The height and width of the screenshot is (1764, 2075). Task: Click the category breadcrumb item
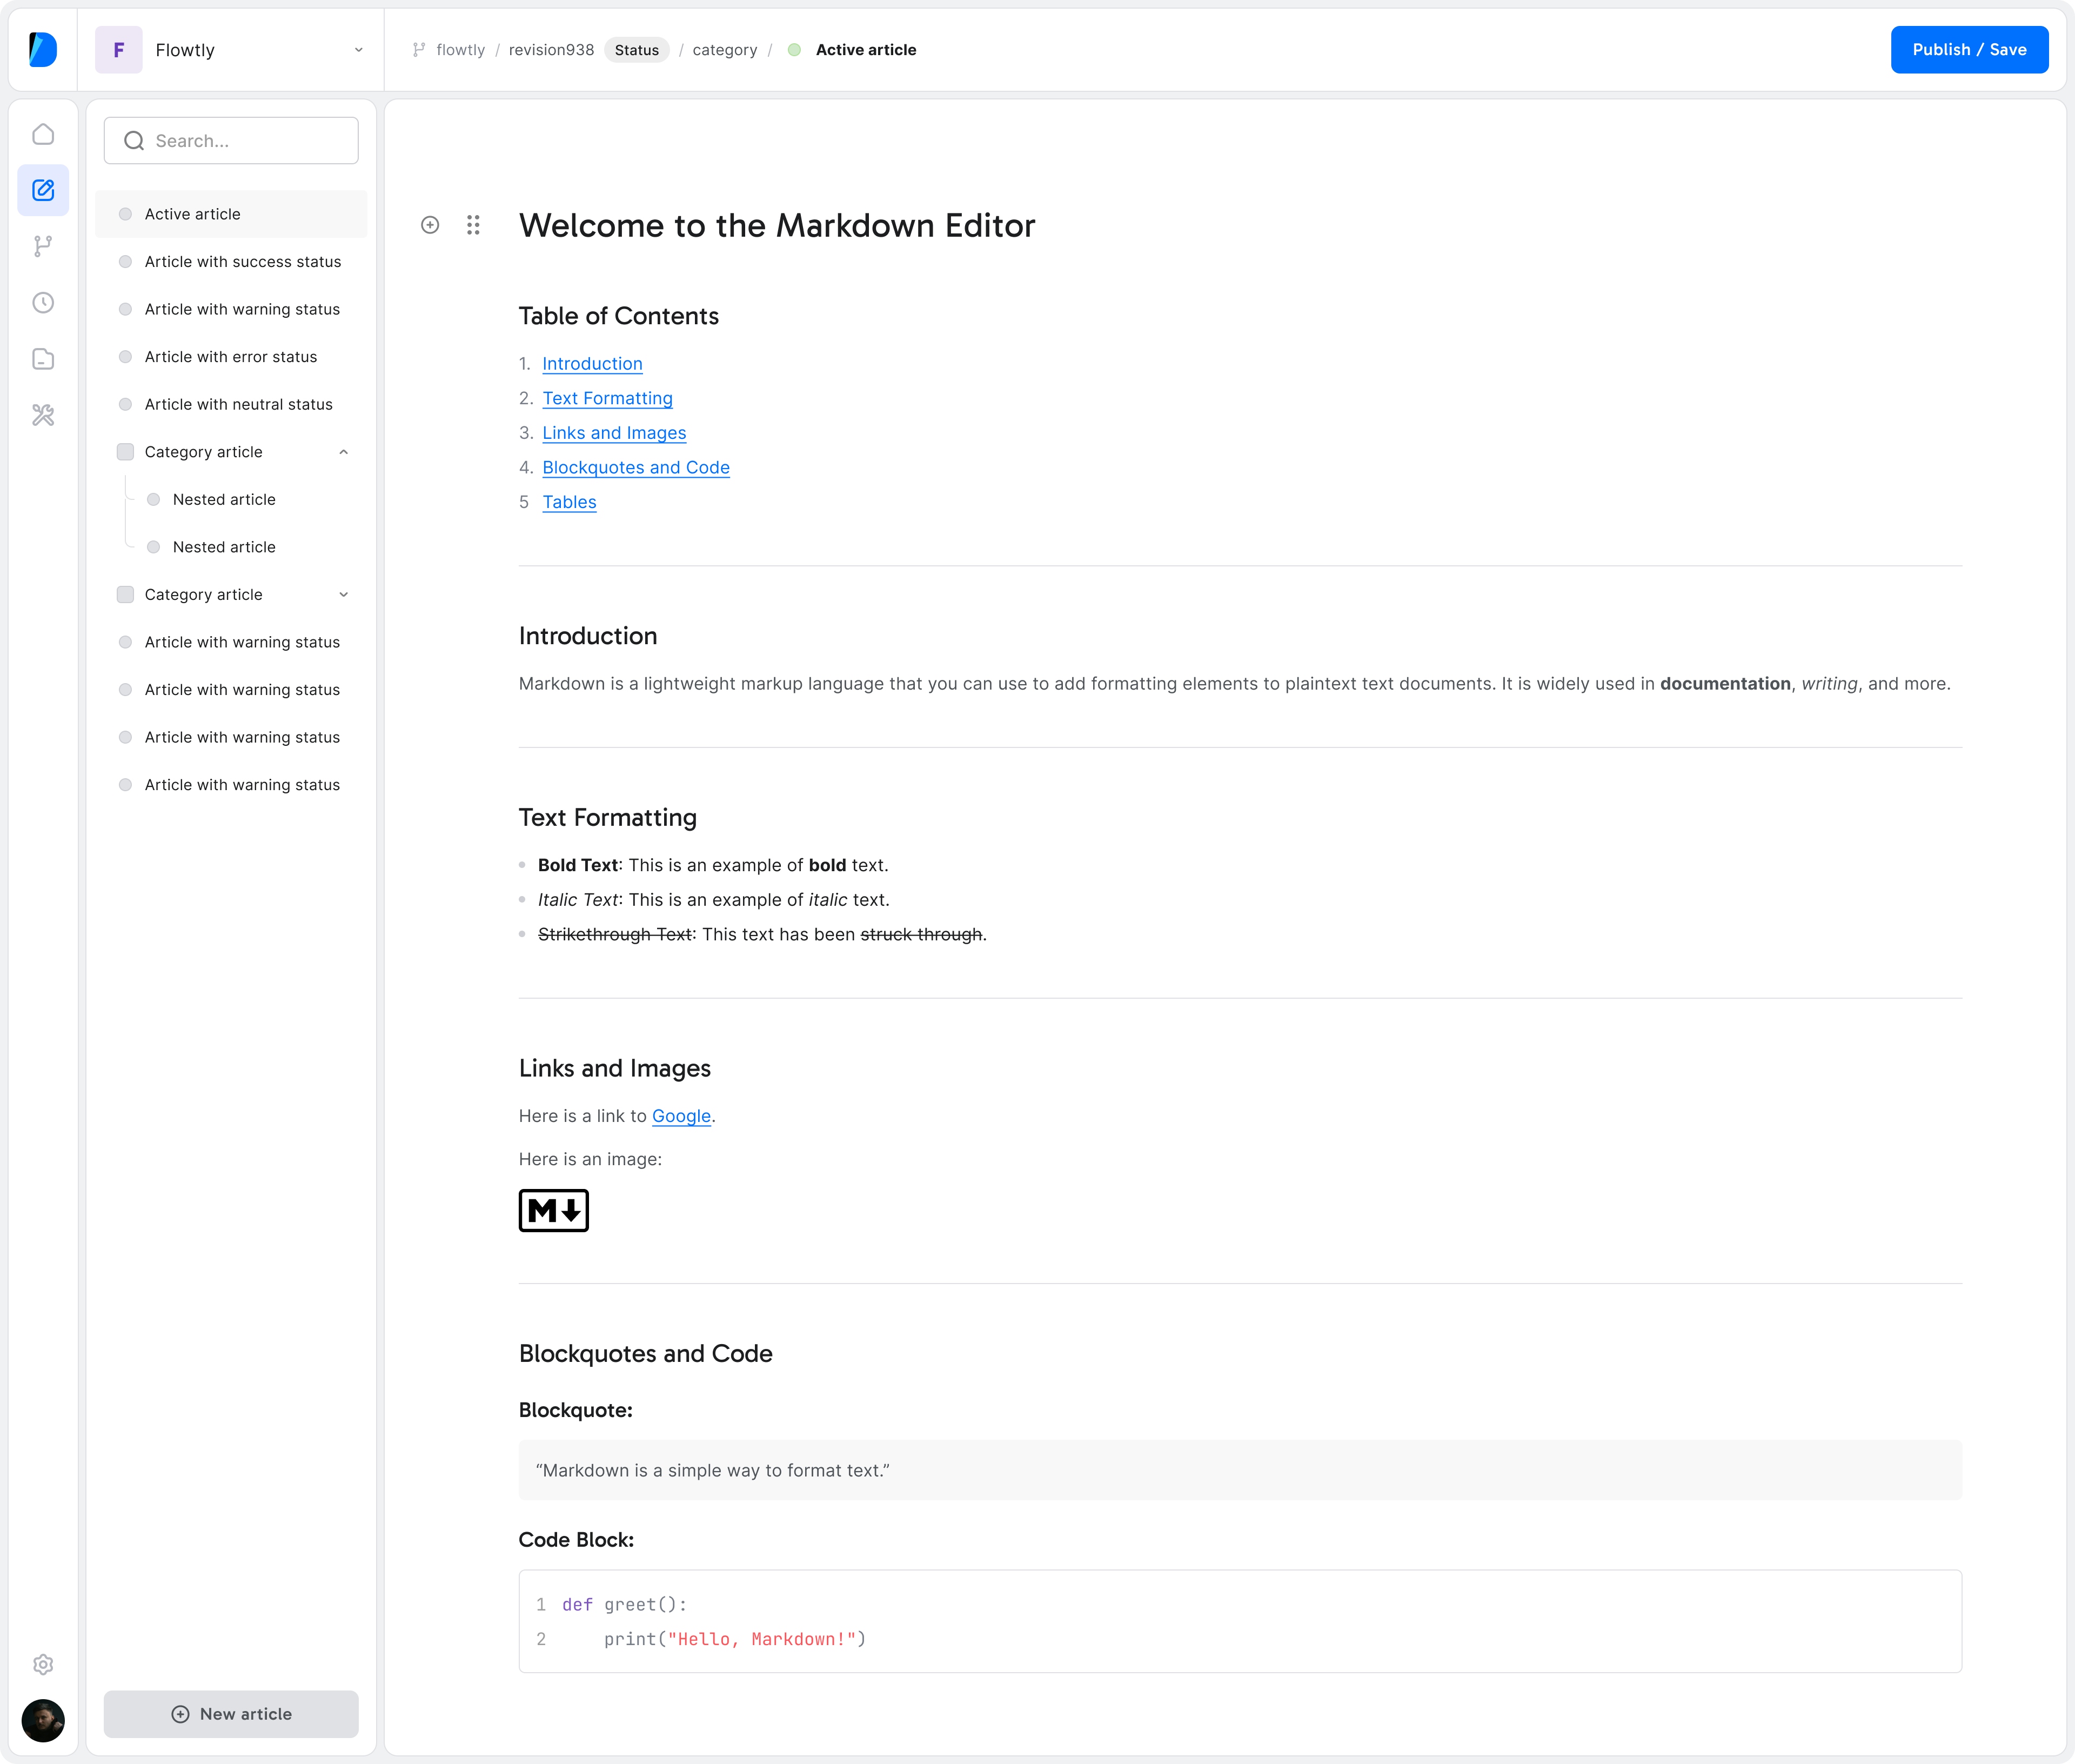[724, 50]
